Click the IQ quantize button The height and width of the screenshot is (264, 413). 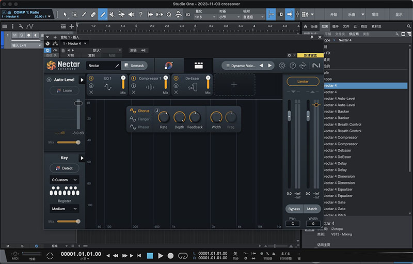pos(188,15)
